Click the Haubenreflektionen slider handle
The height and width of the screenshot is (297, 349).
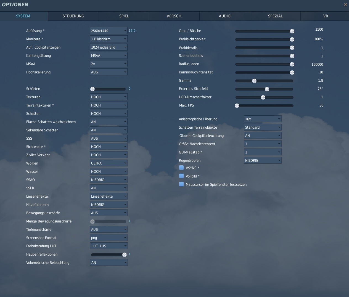click(x=125, y=254)
